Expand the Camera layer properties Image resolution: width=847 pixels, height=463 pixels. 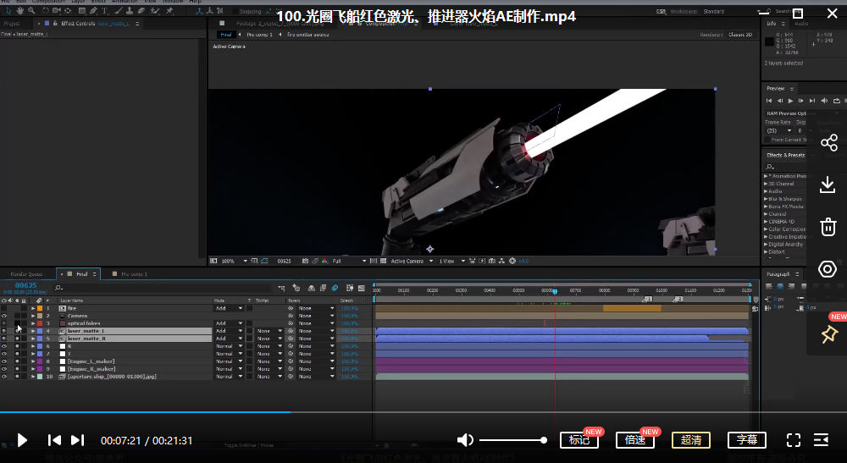(x=33, y=316)
